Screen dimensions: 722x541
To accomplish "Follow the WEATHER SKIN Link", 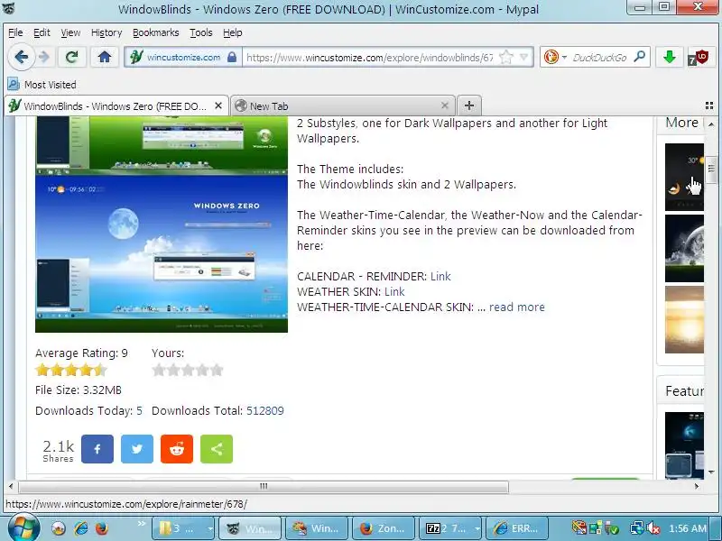I will 394,291.
